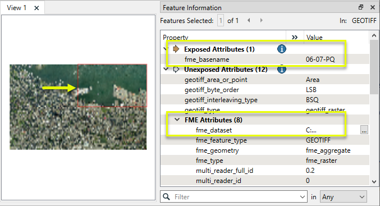
Task: Select the fme_basename attribute row
Action: (x=264, y=59)
